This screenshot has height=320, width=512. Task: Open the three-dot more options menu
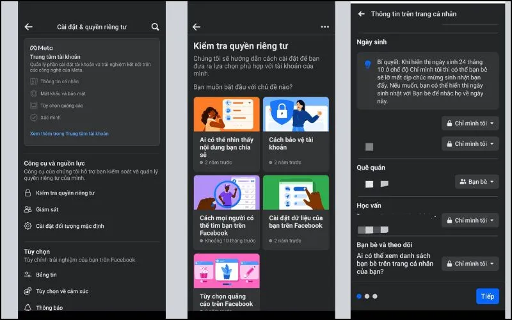click(x=324, y=27)
